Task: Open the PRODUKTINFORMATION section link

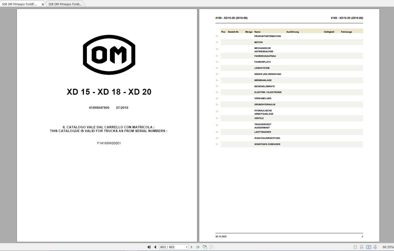Action: click(267, 36)
